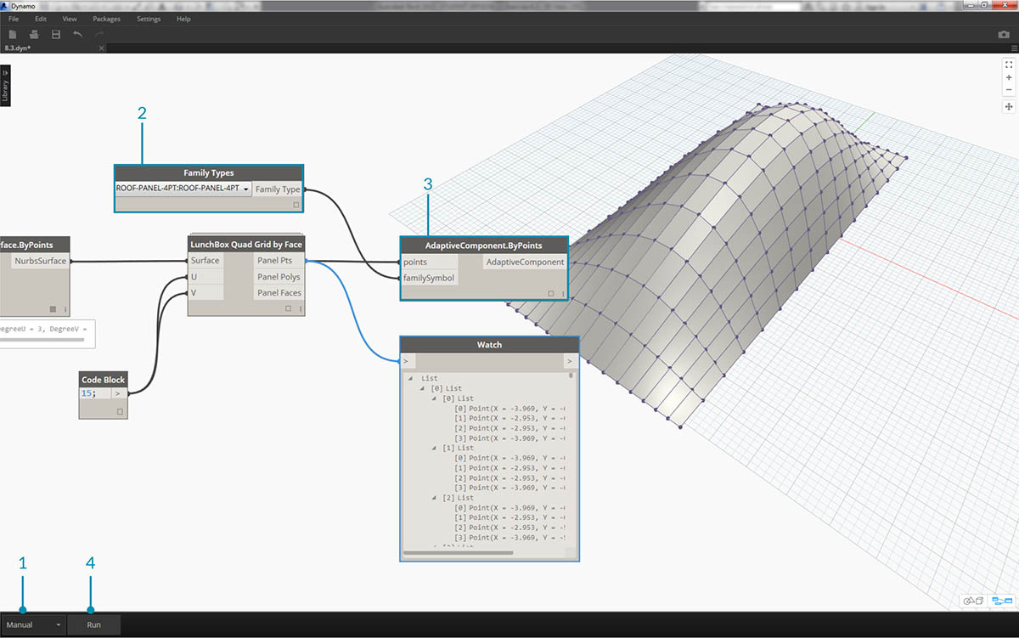This screenshot has height=638, width=1019.
Task: Activate the Pan tool icon
Action: [1008, 107]
